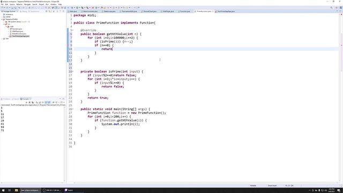The width and height of the screenshot is (343, 193).
Task: Click Collapse All in Package Explorer toolbar
Action: pyautogui.click(x=47, y=11)
